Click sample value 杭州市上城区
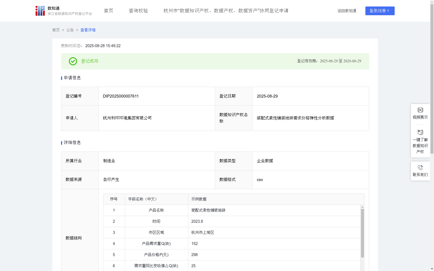The image size is (434, 271). click(203, 233)
